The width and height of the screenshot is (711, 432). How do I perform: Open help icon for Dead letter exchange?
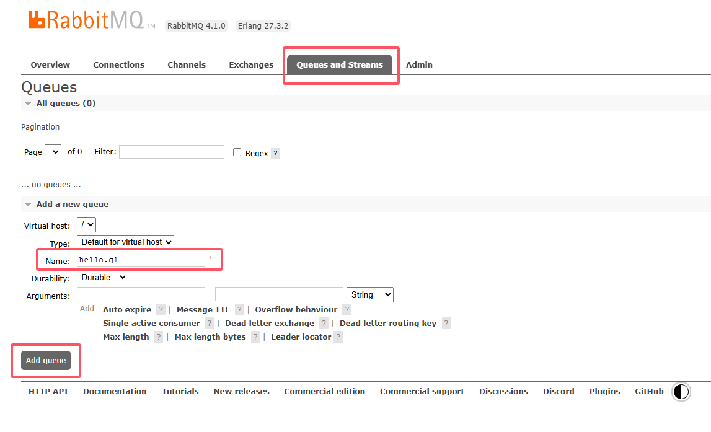pos(324,323)
